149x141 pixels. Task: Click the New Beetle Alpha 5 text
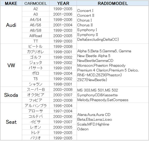coord(94,56)
